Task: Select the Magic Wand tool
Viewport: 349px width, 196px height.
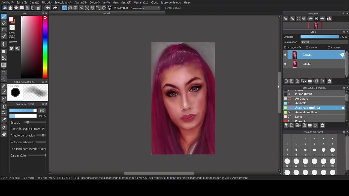Action: [x=4, y=86]
